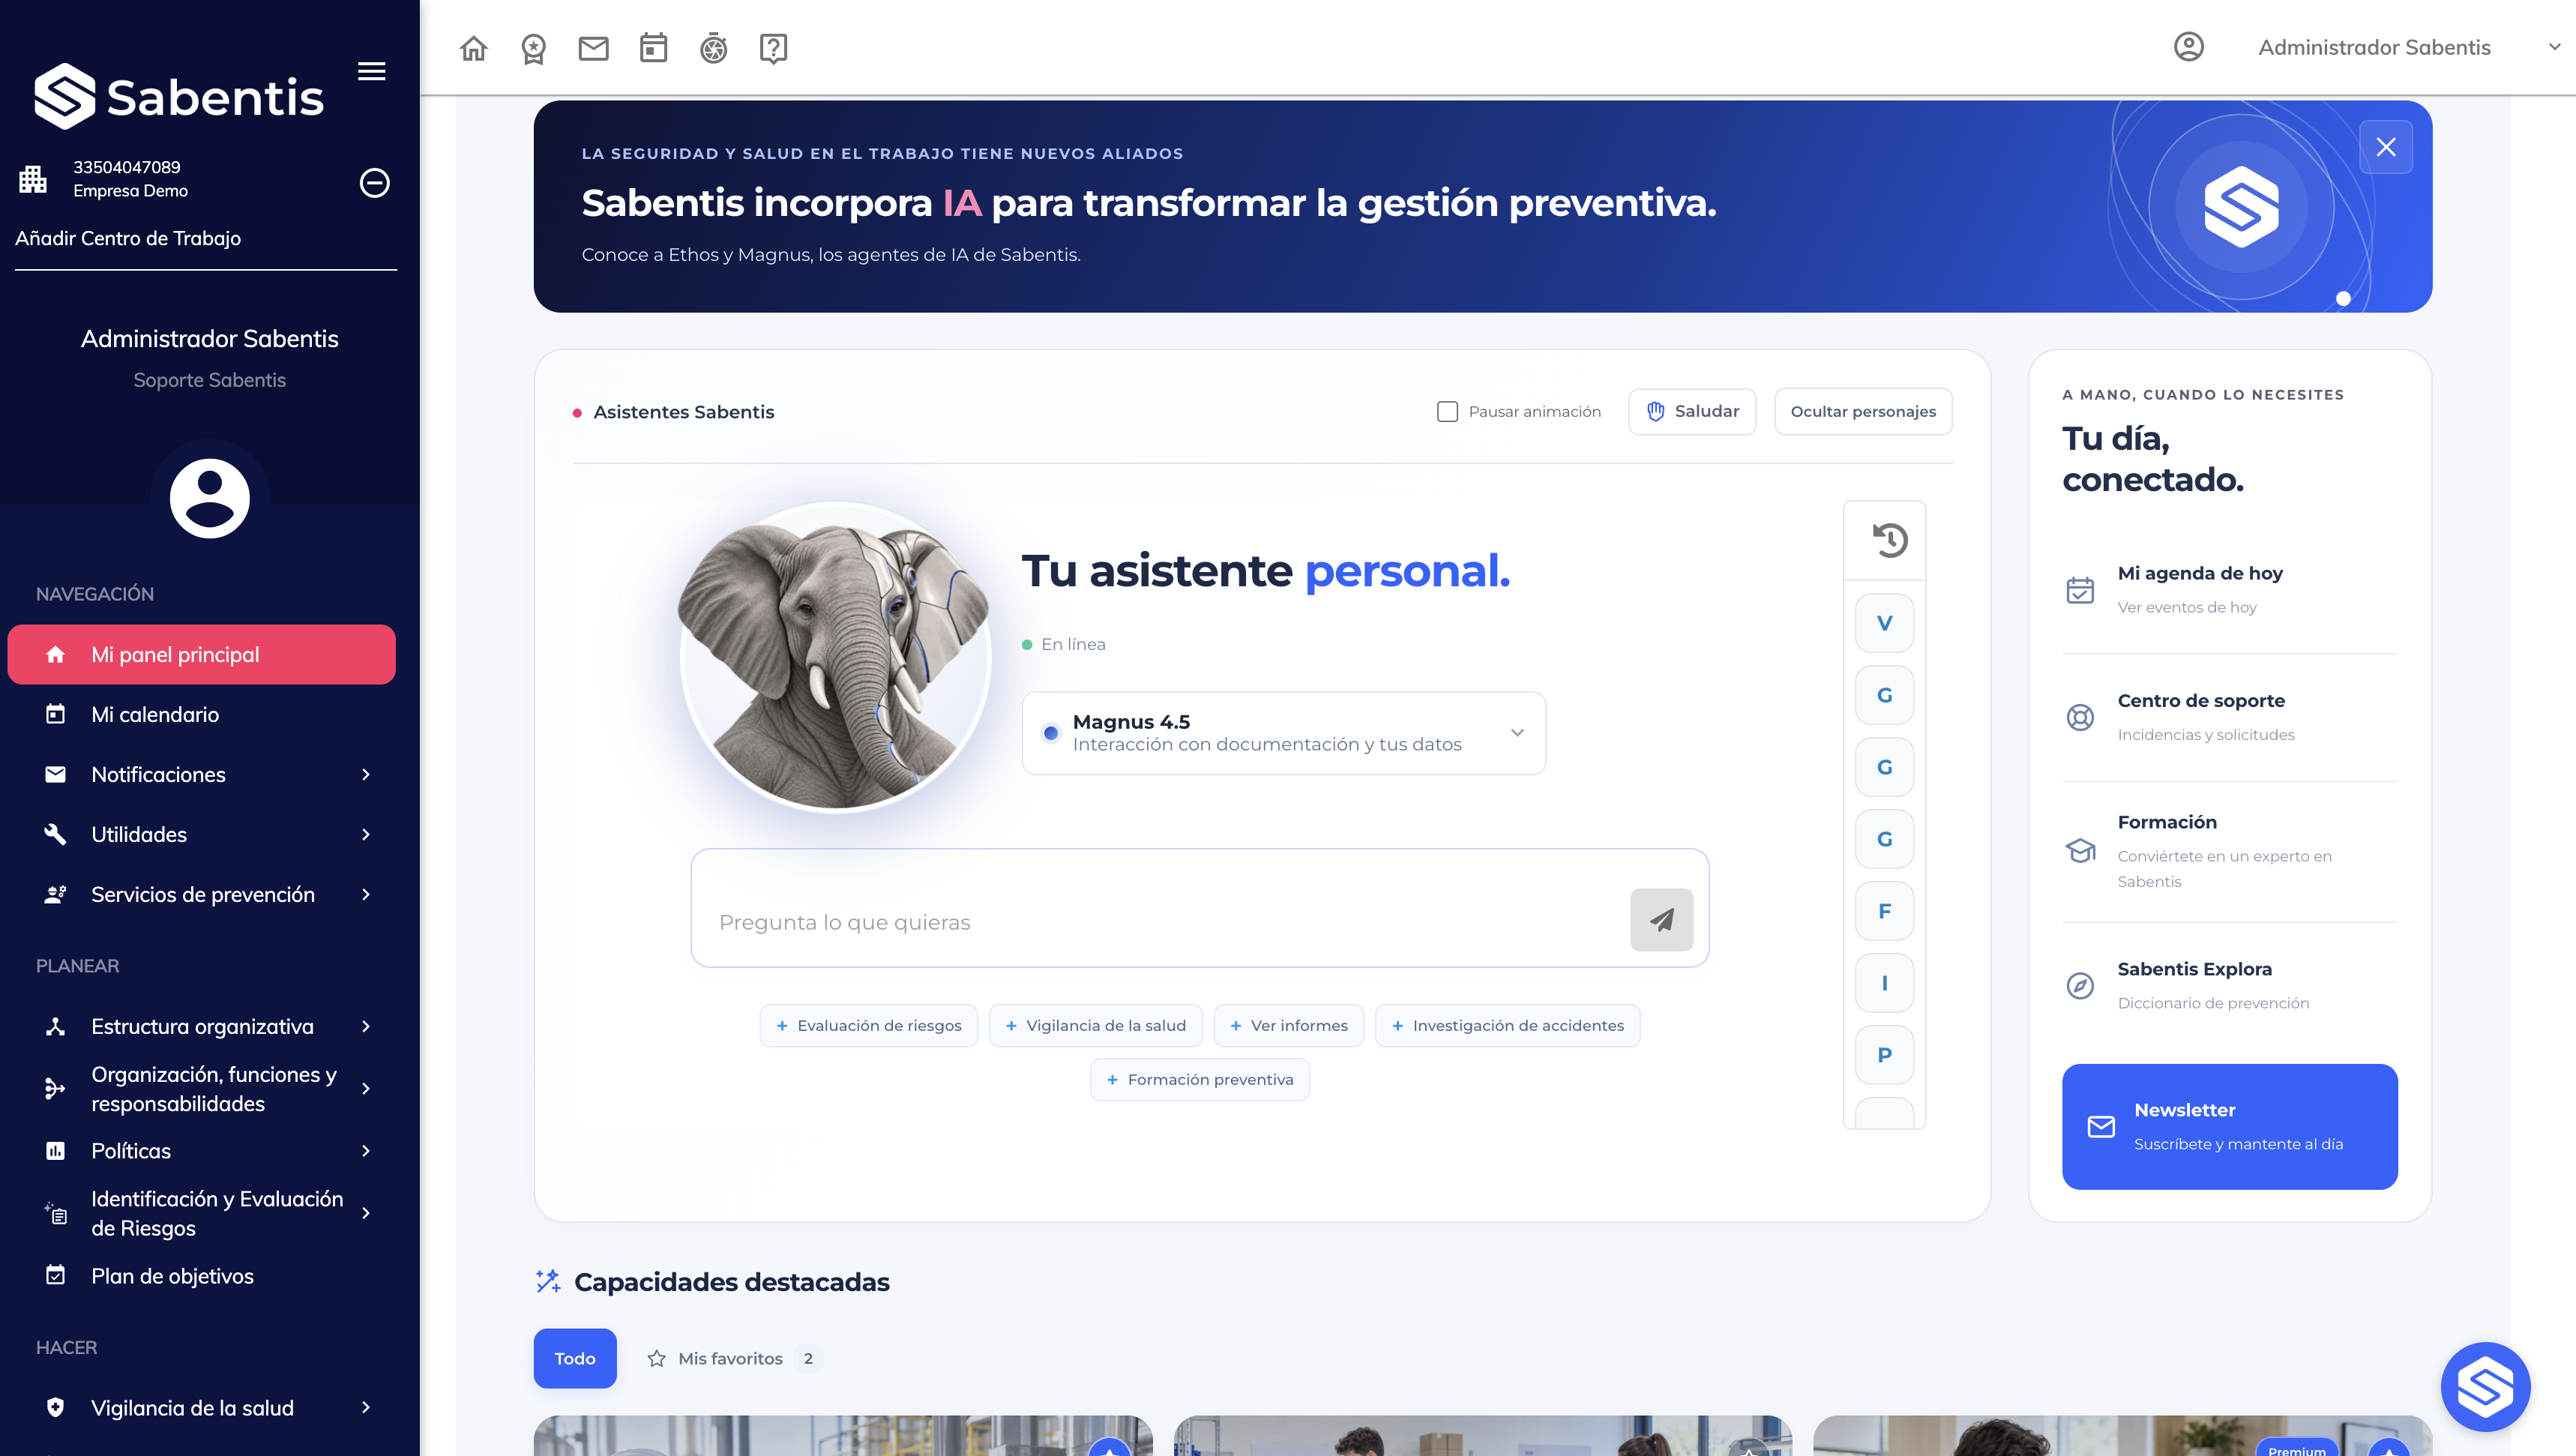Viewport: 2576px width, 1456px height.
Task: Click the Saludar button
Action: point(1691,411)
